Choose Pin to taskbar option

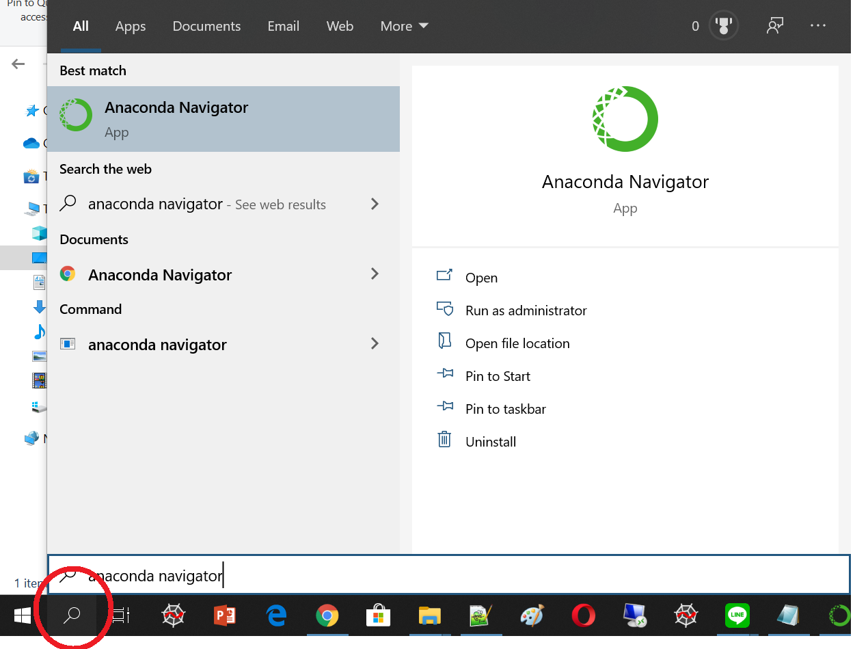pyautogui.click(x=505, y=409)
